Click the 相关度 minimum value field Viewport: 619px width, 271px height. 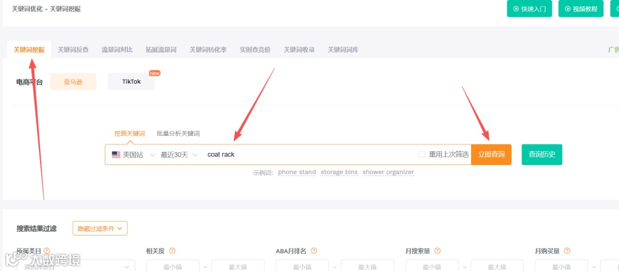point(173,265)
